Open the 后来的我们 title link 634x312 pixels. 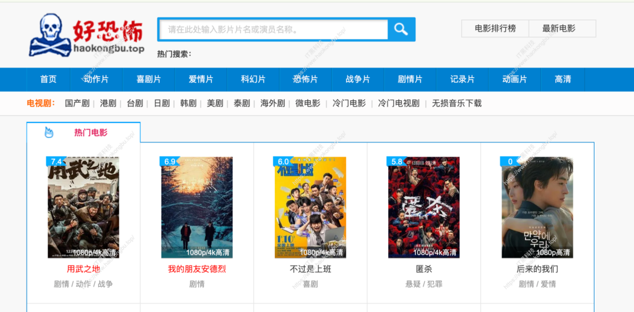point(537,269)
